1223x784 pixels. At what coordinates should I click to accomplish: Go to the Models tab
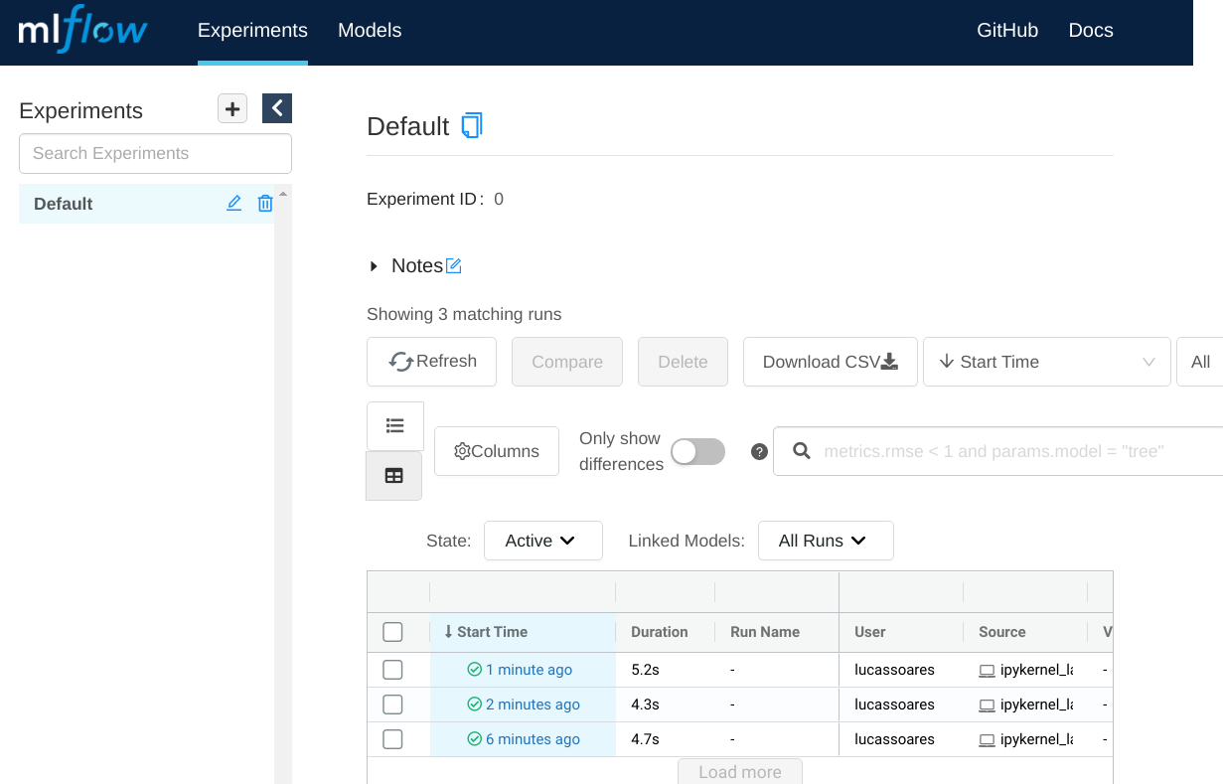coord(370,31)
